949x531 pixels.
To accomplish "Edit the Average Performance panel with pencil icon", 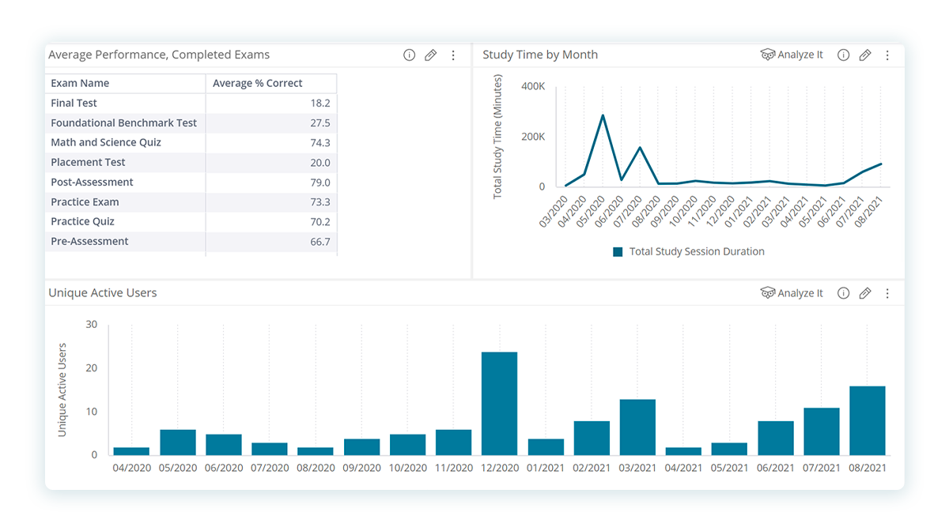I will (430, 55).
